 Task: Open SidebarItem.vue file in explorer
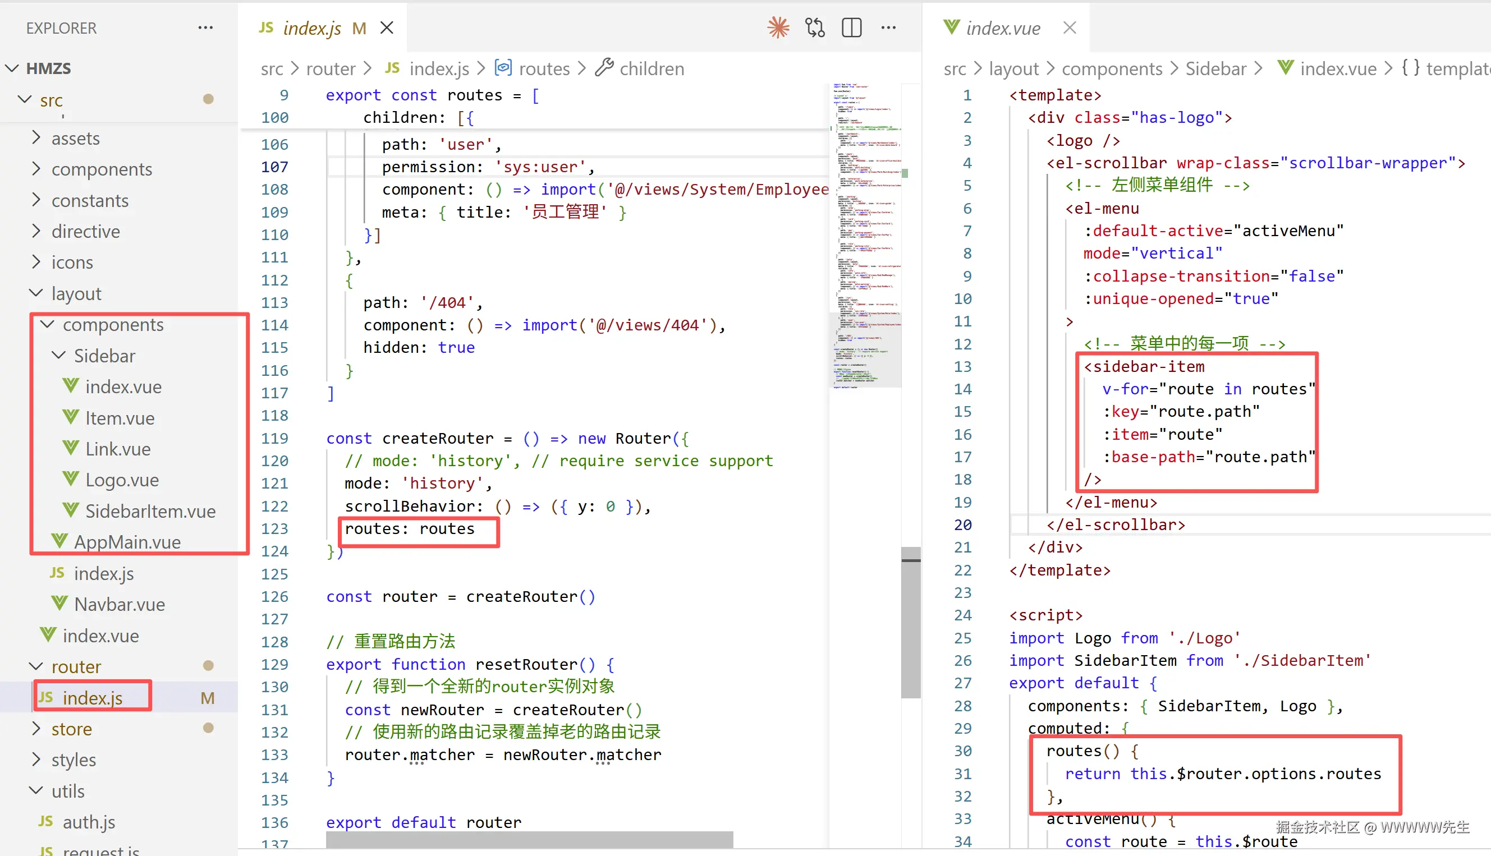click(150, 511)
